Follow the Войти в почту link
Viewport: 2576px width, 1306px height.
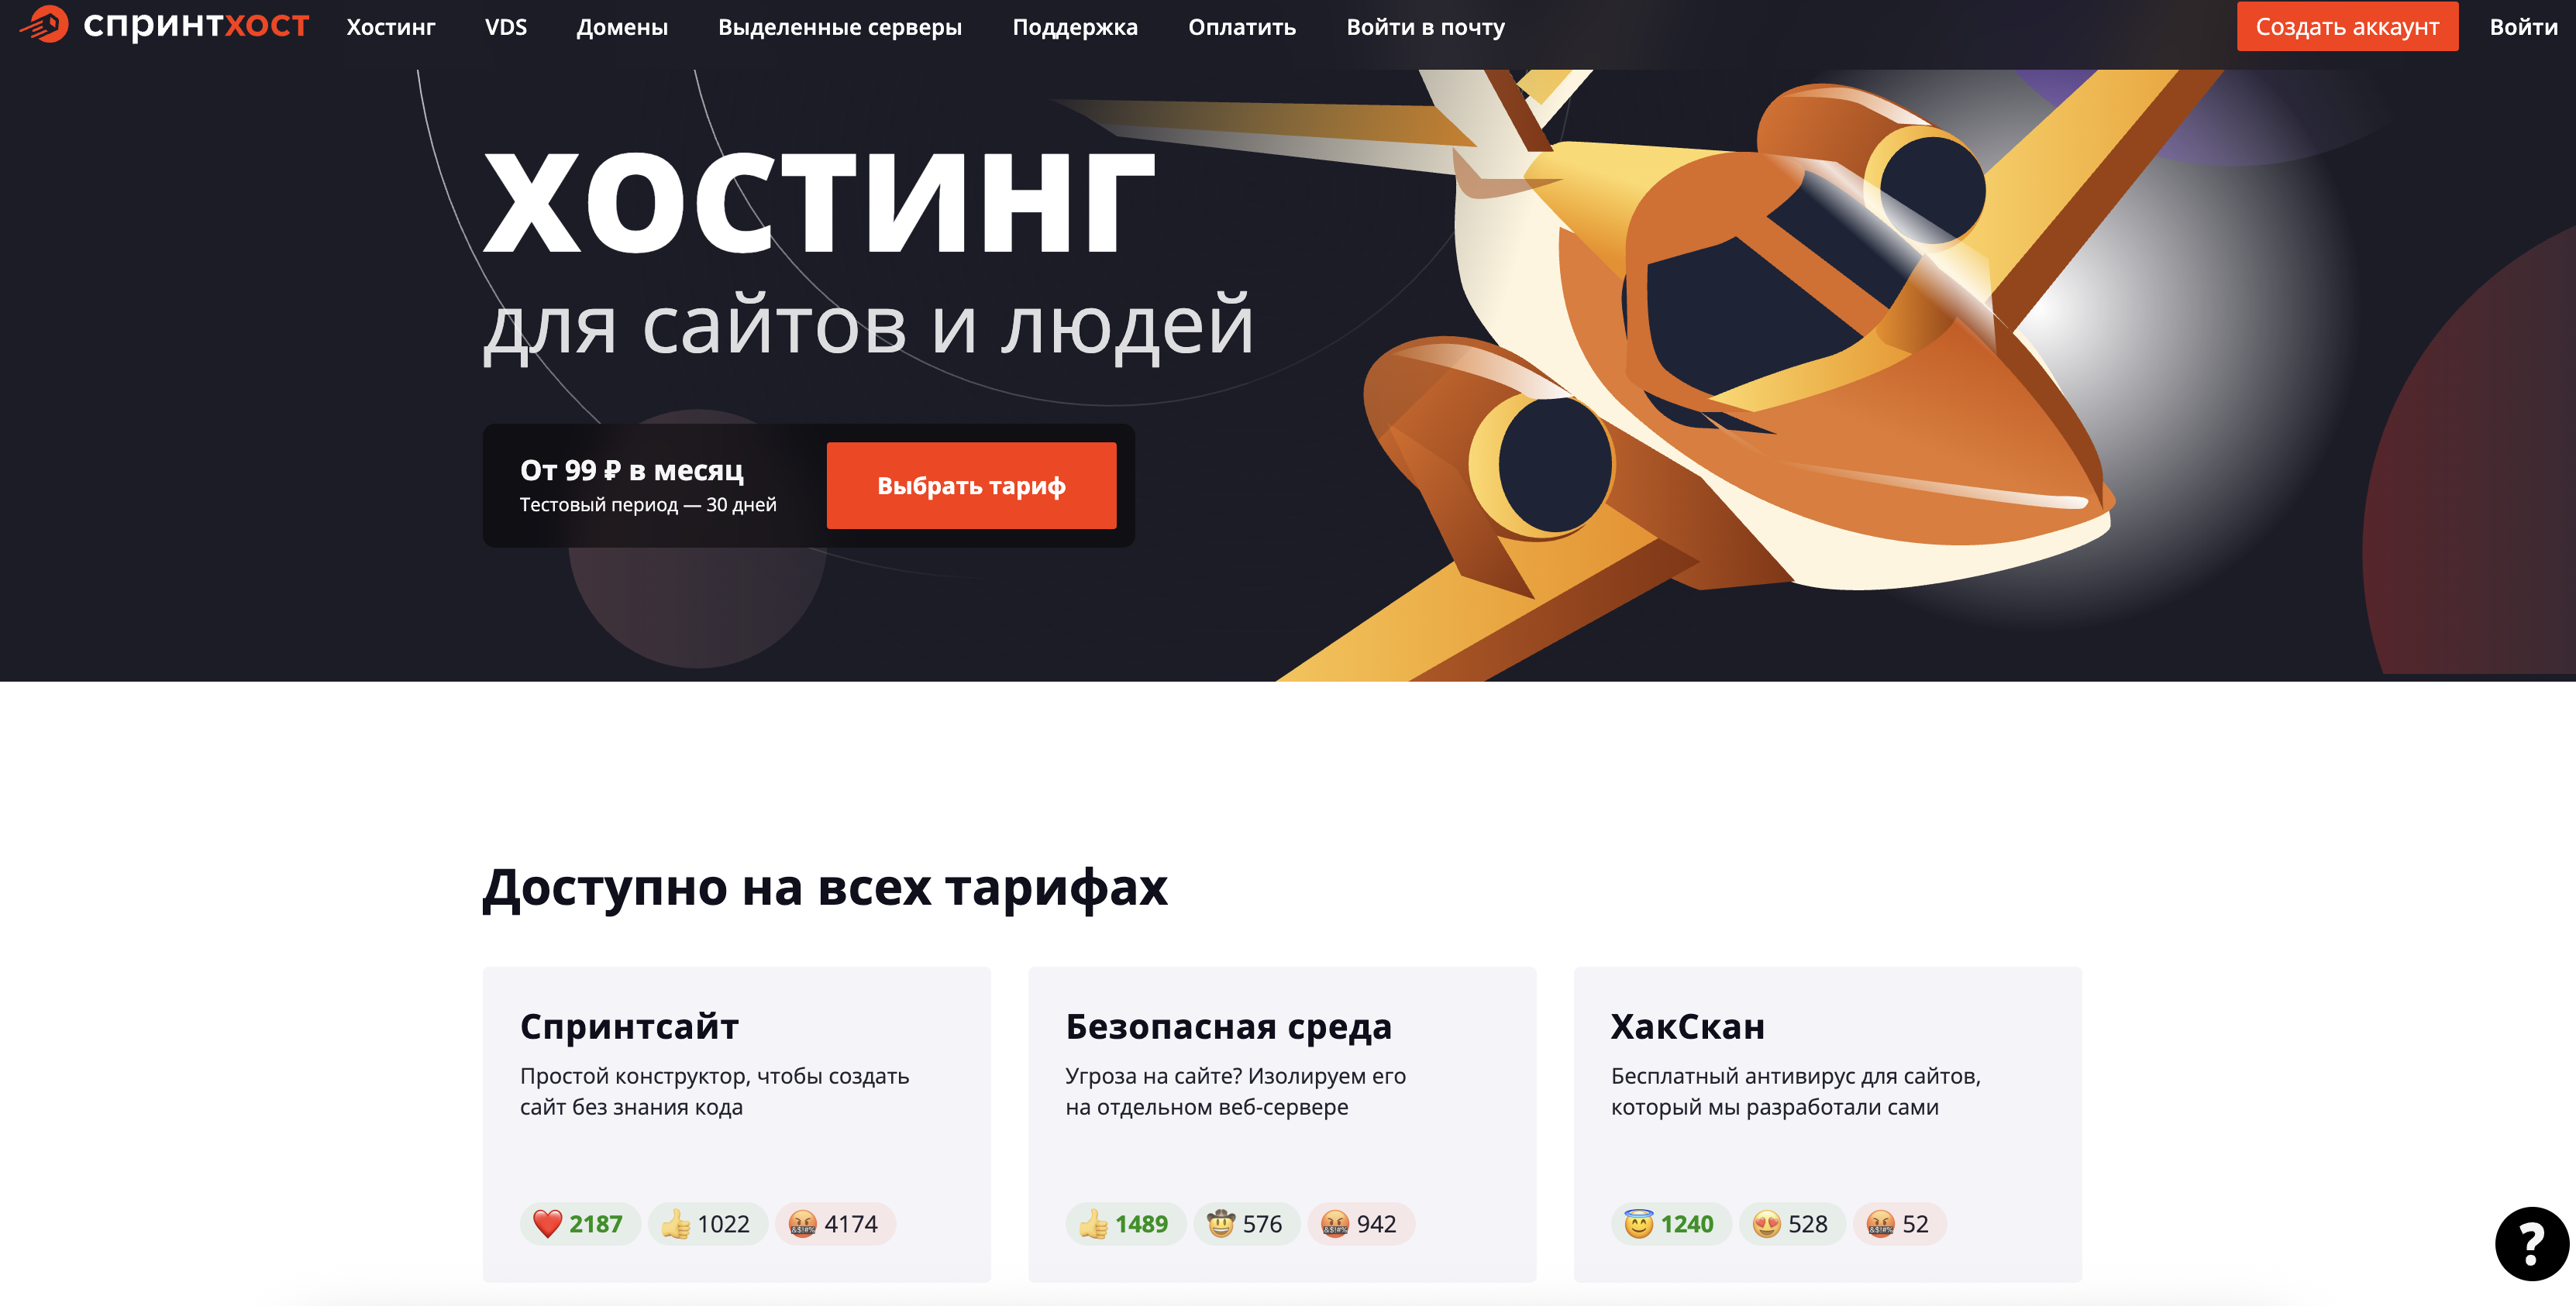(1425, 27)
